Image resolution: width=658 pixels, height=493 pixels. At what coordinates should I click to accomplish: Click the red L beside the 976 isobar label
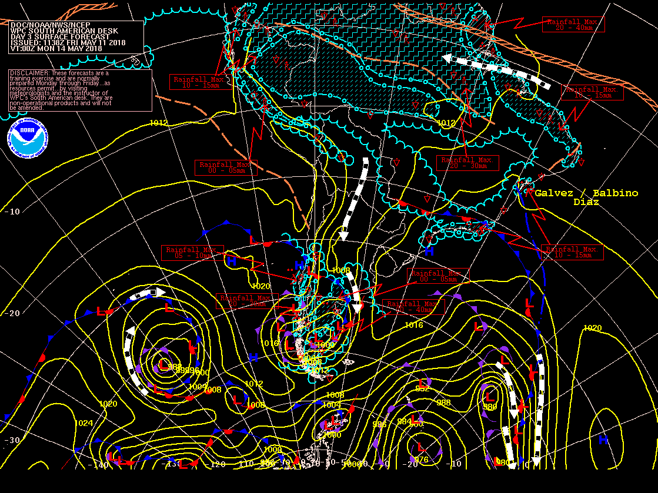point(422,448)
